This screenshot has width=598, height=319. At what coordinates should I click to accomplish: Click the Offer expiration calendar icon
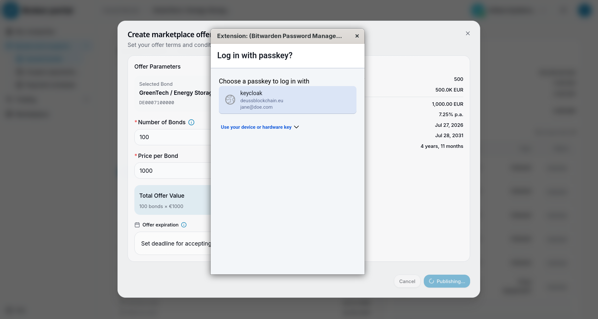tap(137, 225)
